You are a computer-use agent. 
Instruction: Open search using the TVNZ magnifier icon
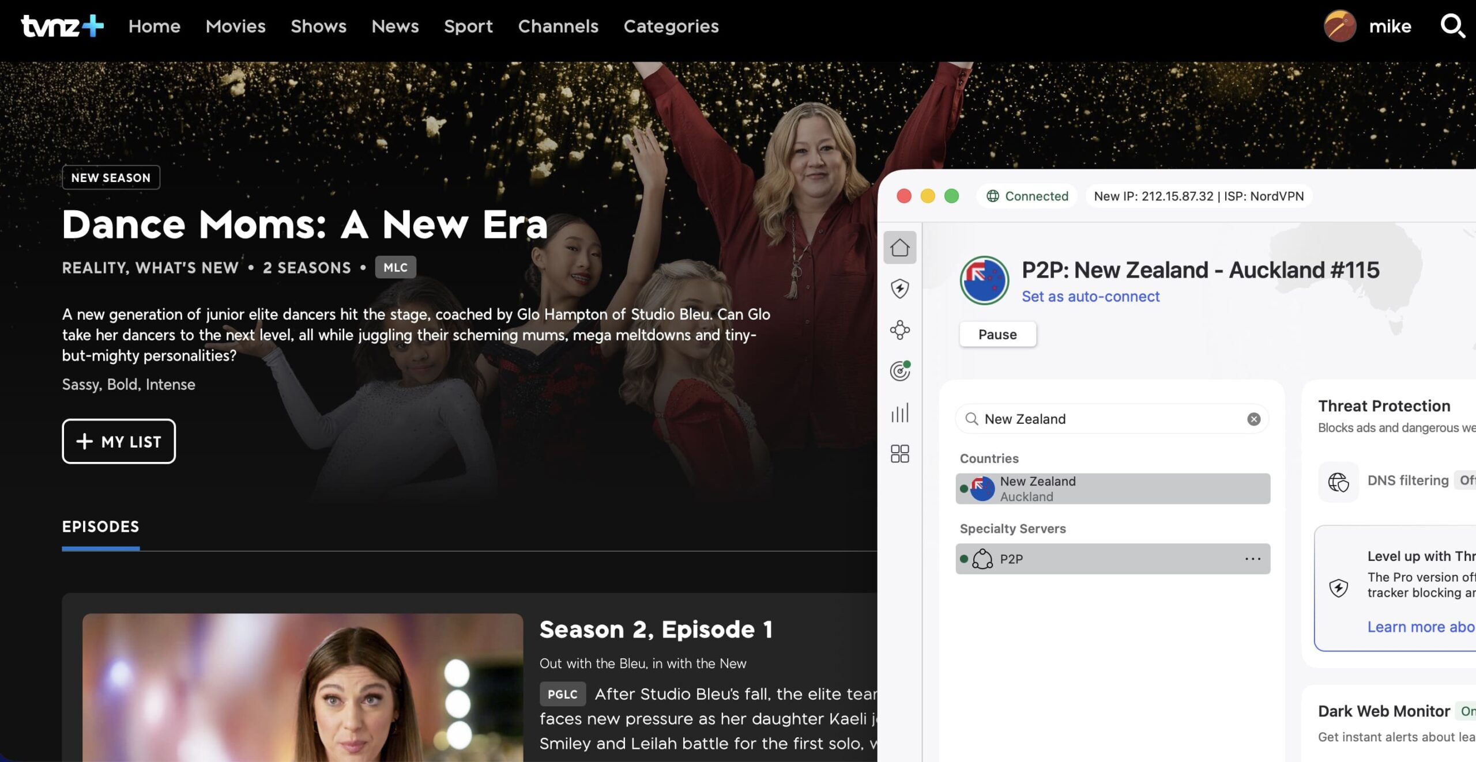(1452, 26)
